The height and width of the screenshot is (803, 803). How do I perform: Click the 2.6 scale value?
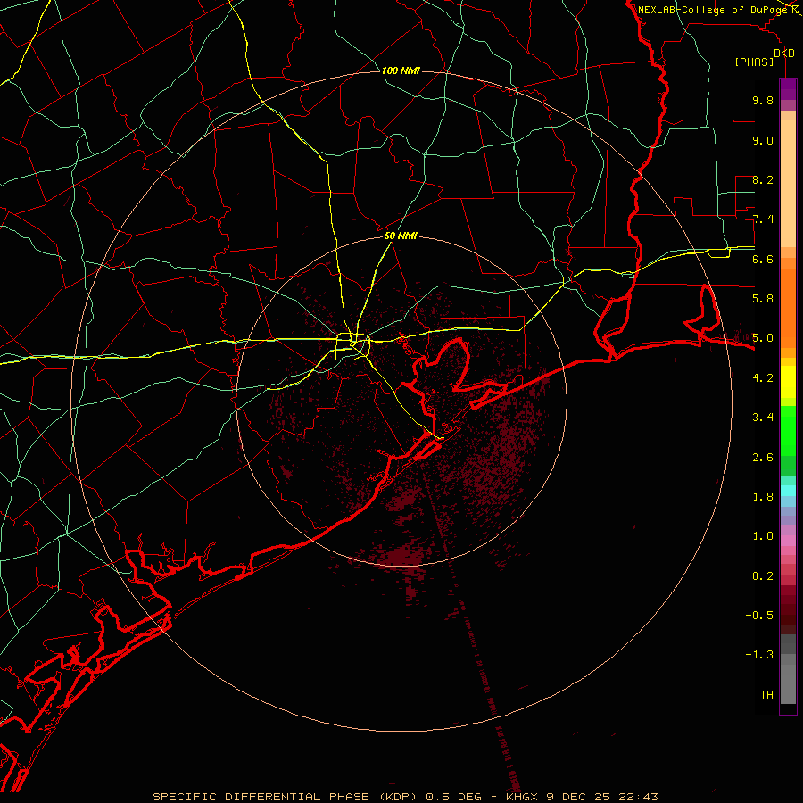tap(763, 457)
